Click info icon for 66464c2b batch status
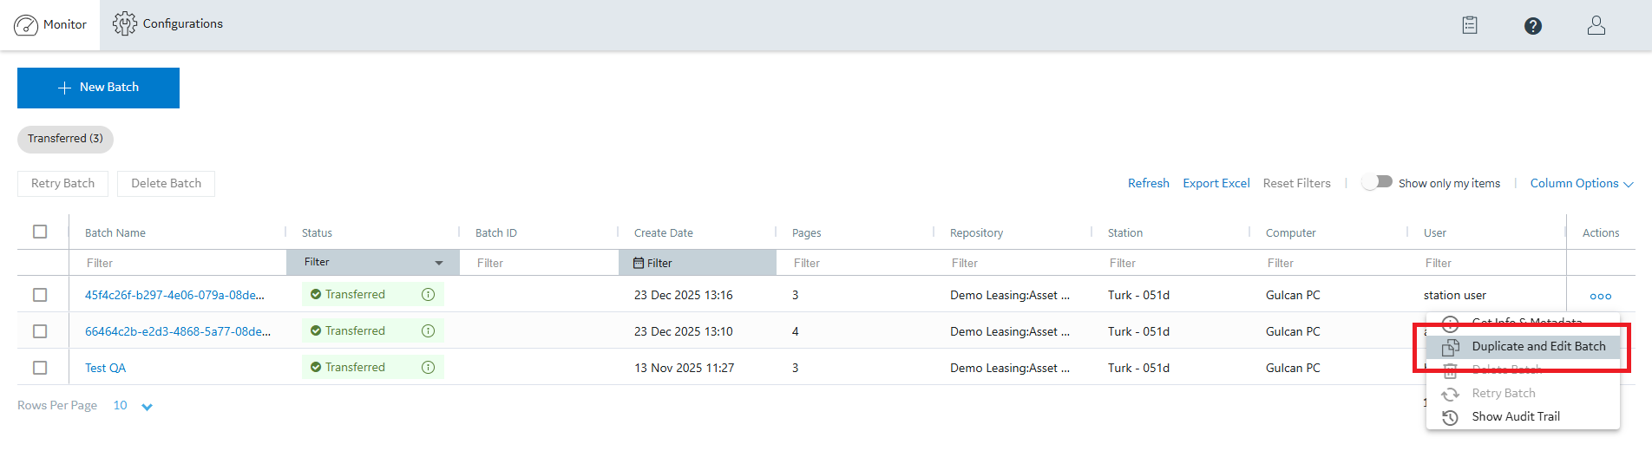This screenshot has height=451, width=1652. click(x=428, y=330)
